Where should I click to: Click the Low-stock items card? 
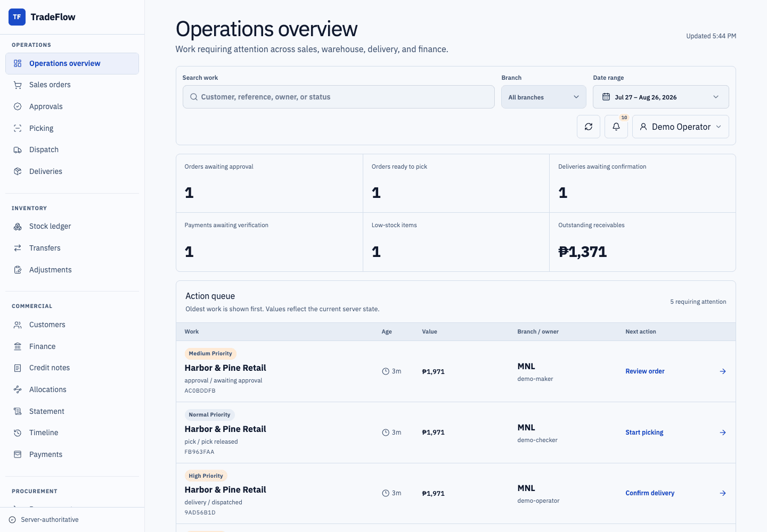(456, 242)
